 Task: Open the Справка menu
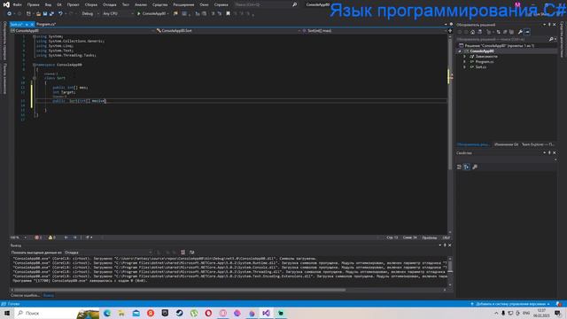(x=221, y=4)
